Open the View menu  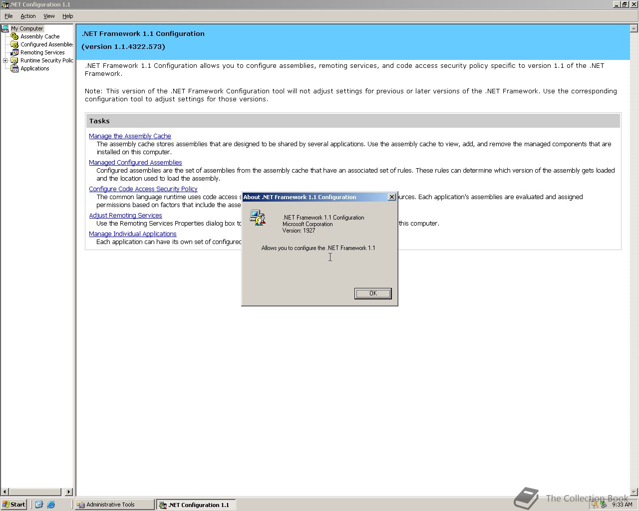[x=49, y=16]
